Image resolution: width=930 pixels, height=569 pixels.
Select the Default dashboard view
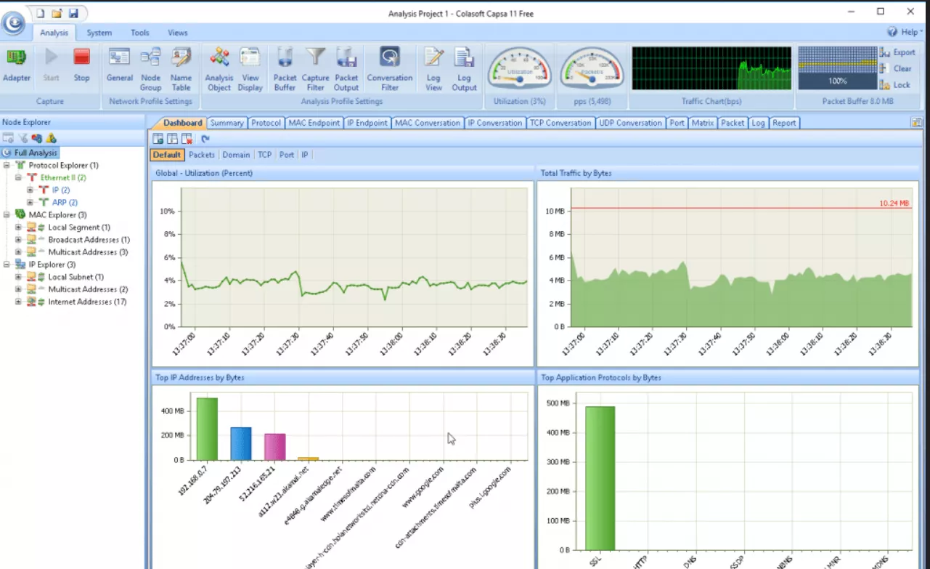(167, 155)
